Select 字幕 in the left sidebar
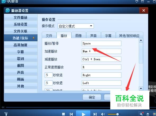Screen dimensions: 156x116 [21, 52]
